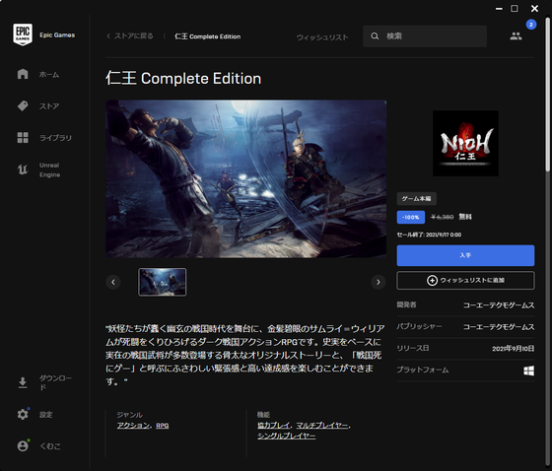Screen dimensions: 552x471
Task: Select ホーム in the sidebar
Action: (x=49, y=74)
